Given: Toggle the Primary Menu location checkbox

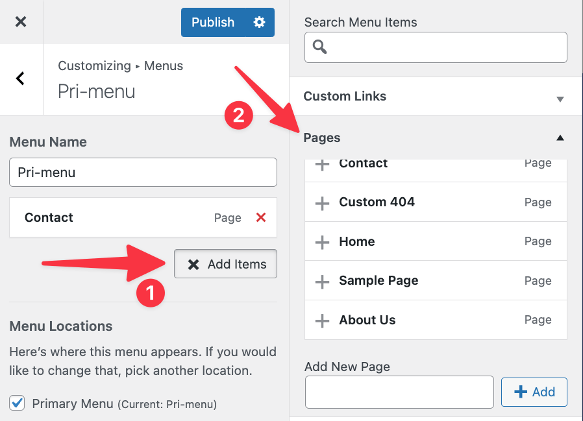Looking at the screenshot, I should (16, 403).
